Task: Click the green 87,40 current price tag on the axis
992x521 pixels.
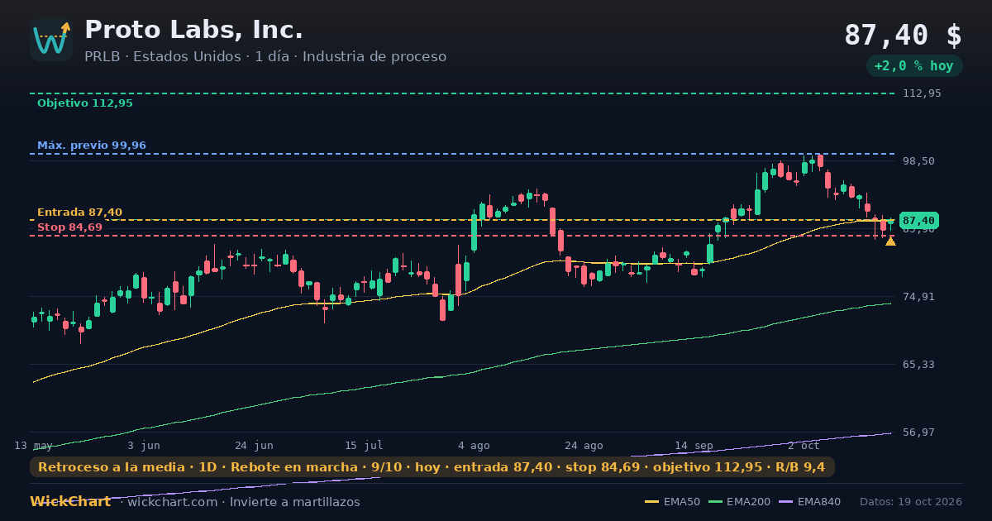Action: click(x=918, y=221)
